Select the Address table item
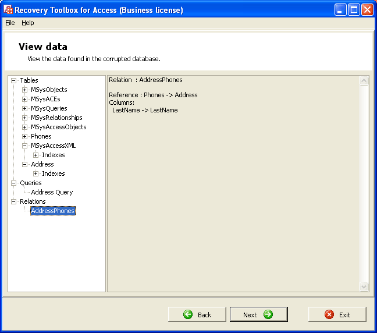377x333 pixels. 42,164
